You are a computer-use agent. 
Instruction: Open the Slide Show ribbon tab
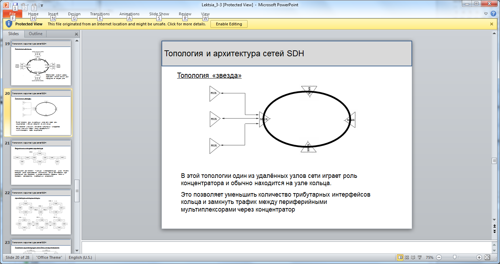pyautogui.click(x=159, y=14)
